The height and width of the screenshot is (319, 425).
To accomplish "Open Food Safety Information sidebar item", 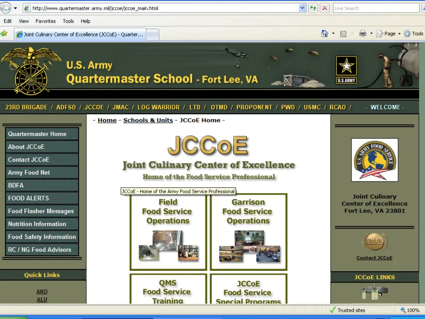I will [42, 237].
